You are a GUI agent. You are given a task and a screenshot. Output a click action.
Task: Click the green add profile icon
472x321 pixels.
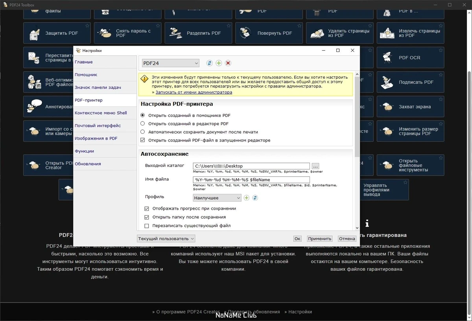point(247,198)
